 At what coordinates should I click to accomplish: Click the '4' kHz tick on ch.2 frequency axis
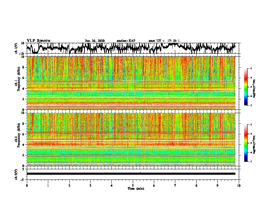pyautogui.click(x=23, y=145)
